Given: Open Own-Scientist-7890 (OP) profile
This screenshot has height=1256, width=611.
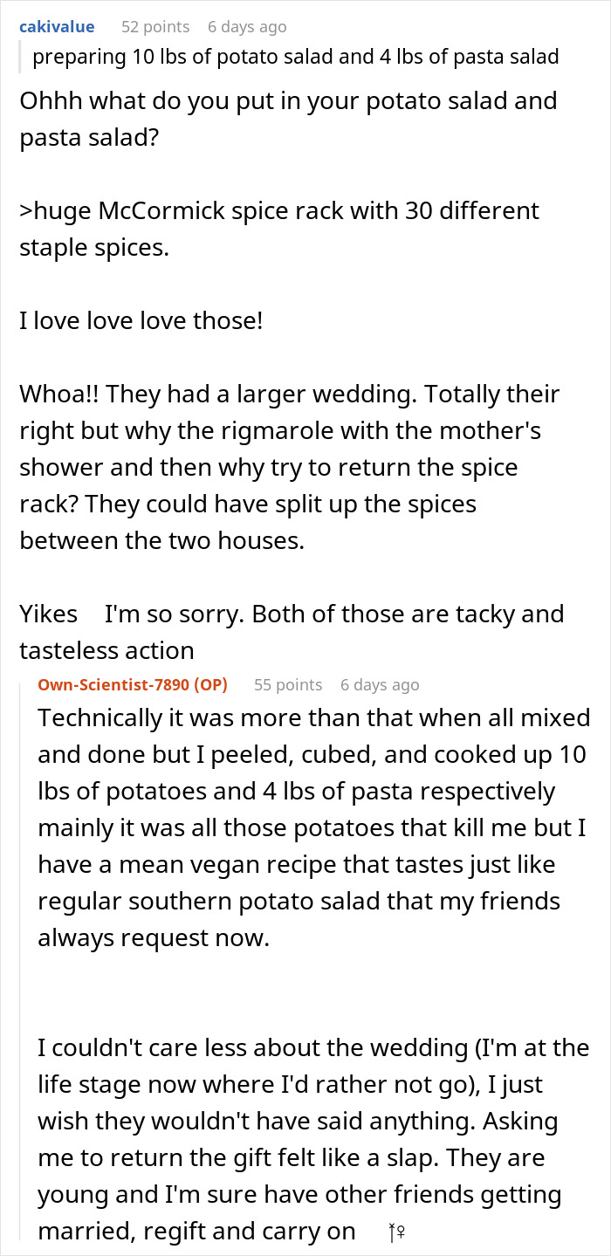Looking at the screenshot, I should 132,685.
